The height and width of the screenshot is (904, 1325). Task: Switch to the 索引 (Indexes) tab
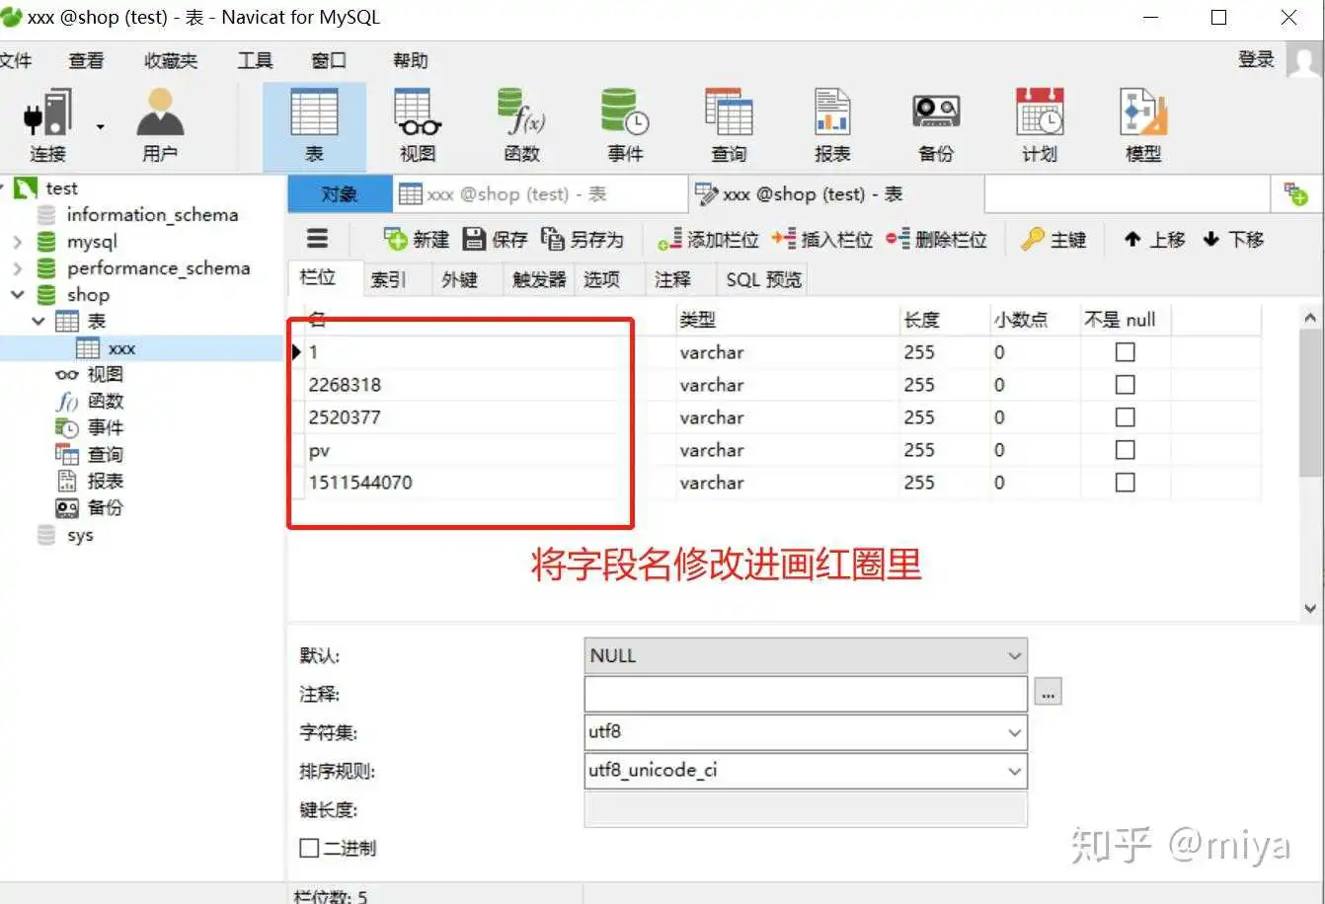coord(388,279)
